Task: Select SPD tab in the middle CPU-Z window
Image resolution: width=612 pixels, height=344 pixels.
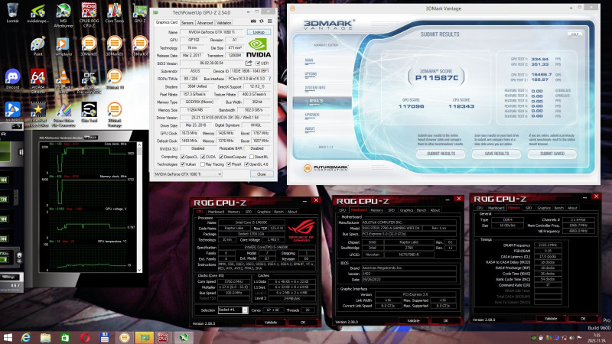Action: [392, 210]
